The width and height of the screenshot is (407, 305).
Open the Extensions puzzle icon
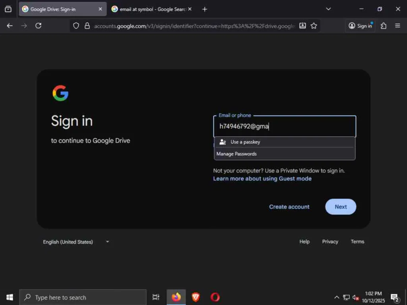(x=384, y=26)
